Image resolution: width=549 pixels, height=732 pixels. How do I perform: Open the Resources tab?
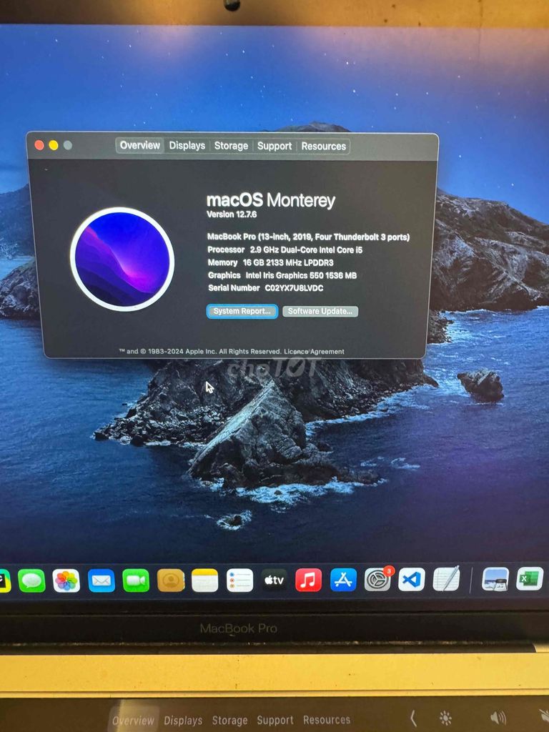pos(324,146)
